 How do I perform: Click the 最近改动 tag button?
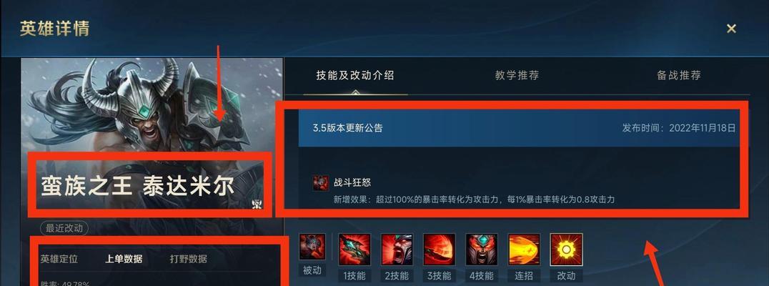point(64,228)
